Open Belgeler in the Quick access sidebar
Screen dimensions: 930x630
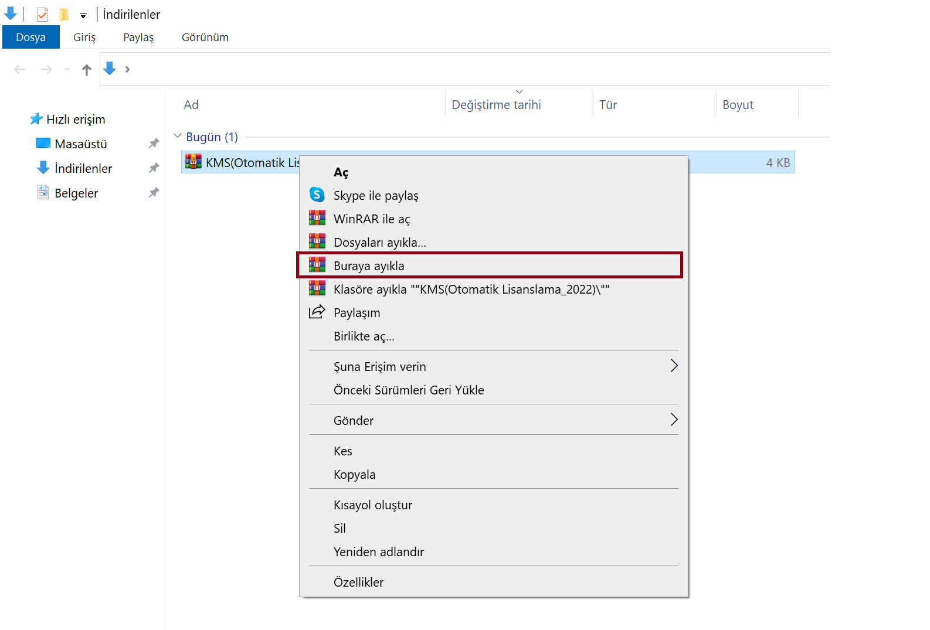(x=76, y=193)
